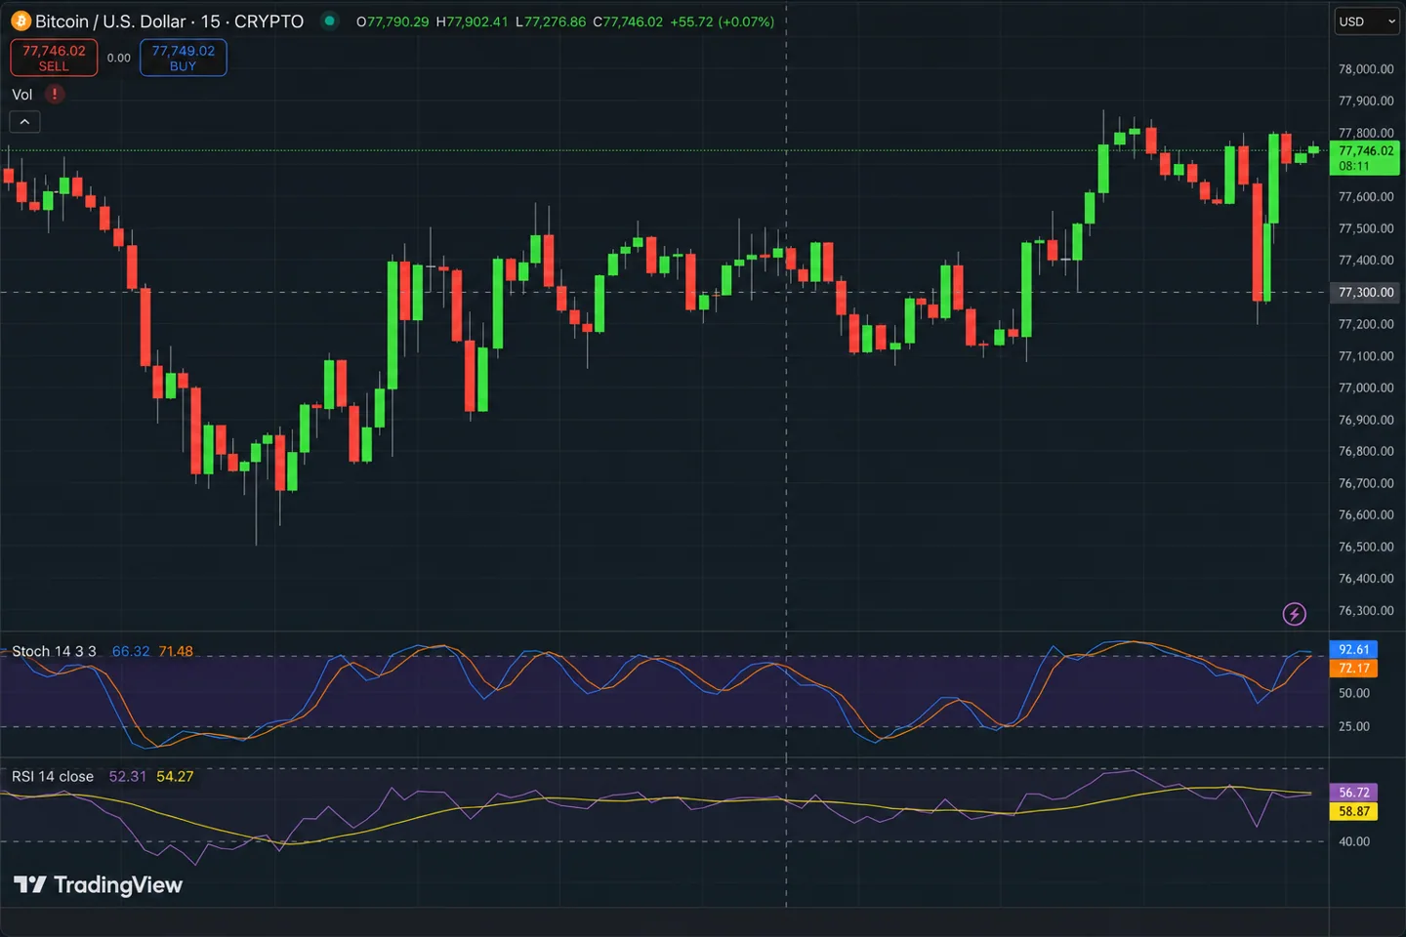This screenshot has height=937, width=1406.
Task: Select the Stoch 14 3 3 indicator label
Action: click(x=54, y=651)
